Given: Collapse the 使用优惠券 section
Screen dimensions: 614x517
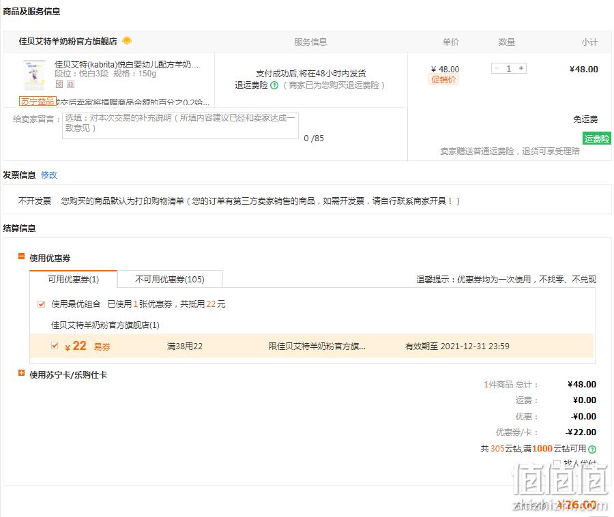Looking at the screenshot, I should coord(22,256).
